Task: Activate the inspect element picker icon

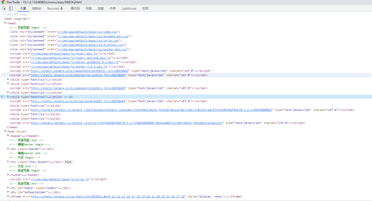Action: (4, 8)
